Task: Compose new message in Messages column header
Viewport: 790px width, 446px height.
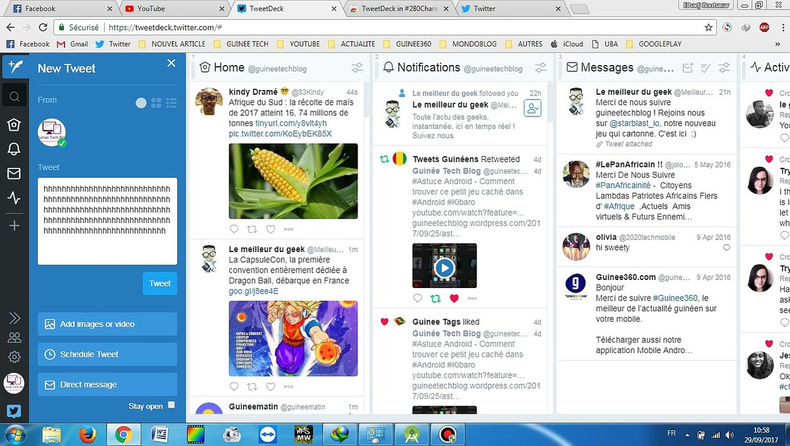Action: (687, 68)
